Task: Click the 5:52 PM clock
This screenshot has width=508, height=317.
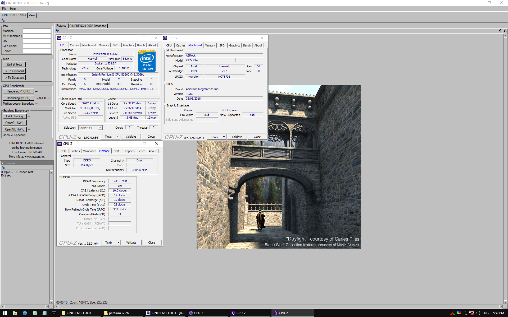Action: pos(498,313)
